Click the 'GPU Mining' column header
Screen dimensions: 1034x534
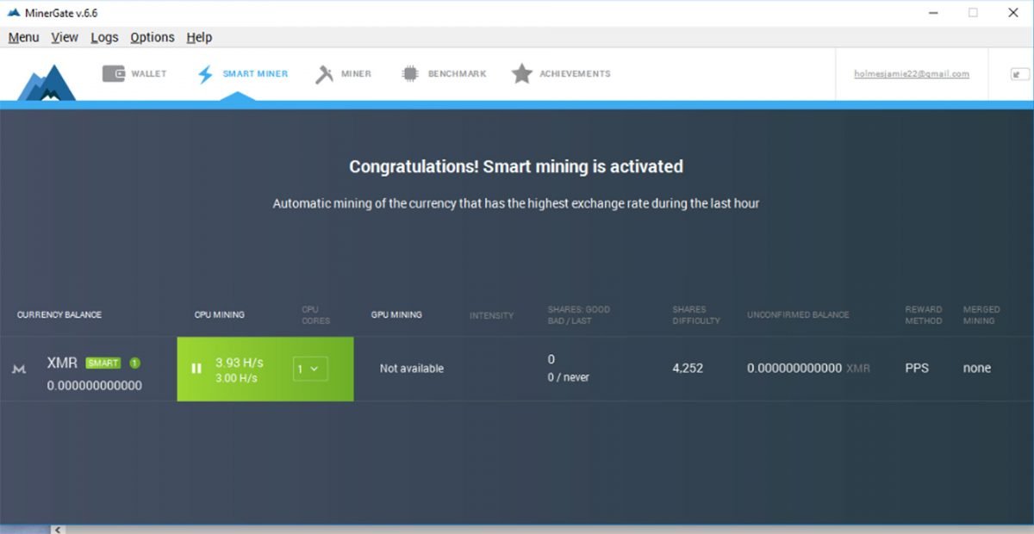click(x=396, y=315)
